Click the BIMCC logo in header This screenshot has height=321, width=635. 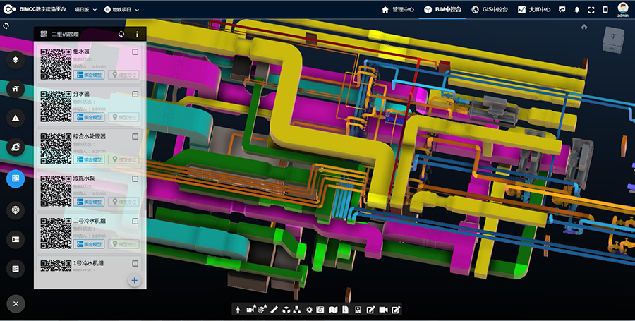pos(10,9)
